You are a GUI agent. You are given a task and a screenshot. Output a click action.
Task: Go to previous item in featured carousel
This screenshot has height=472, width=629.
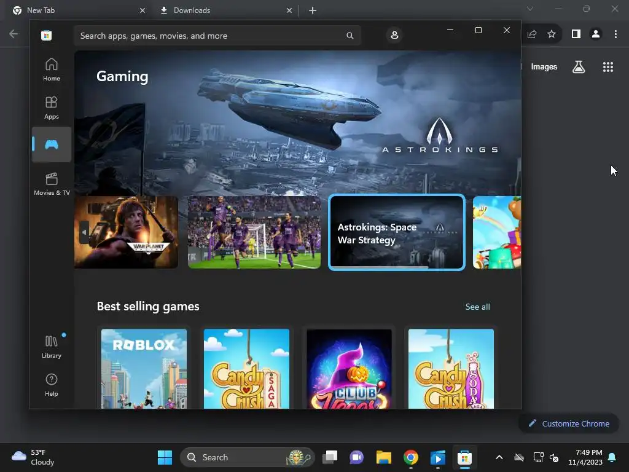[84, 232]
